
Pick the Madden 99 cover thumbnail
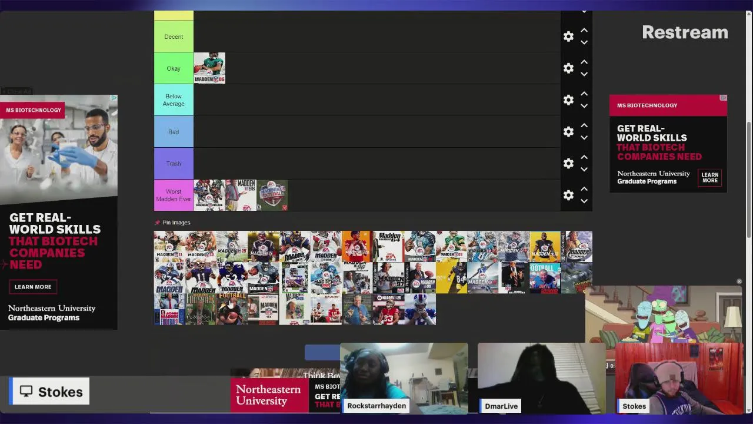point(419,277)
